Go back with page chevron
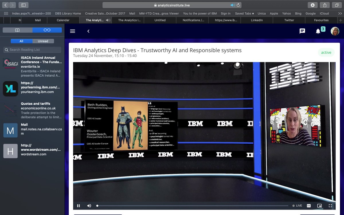 tap(88, 31)
